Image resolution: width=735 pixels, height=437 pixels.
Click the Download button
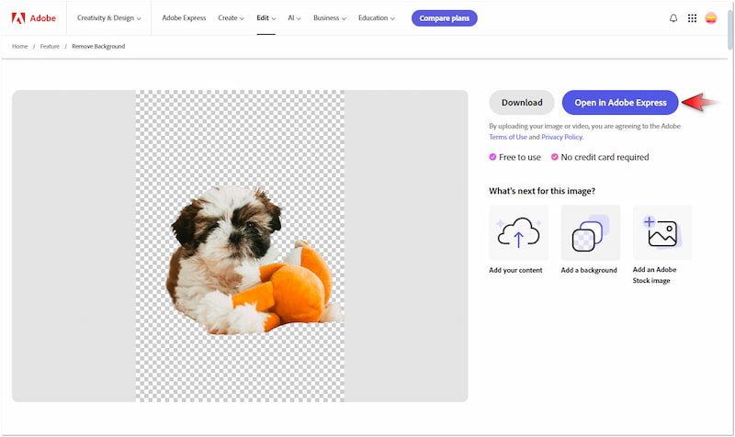(x=521, y=103)
